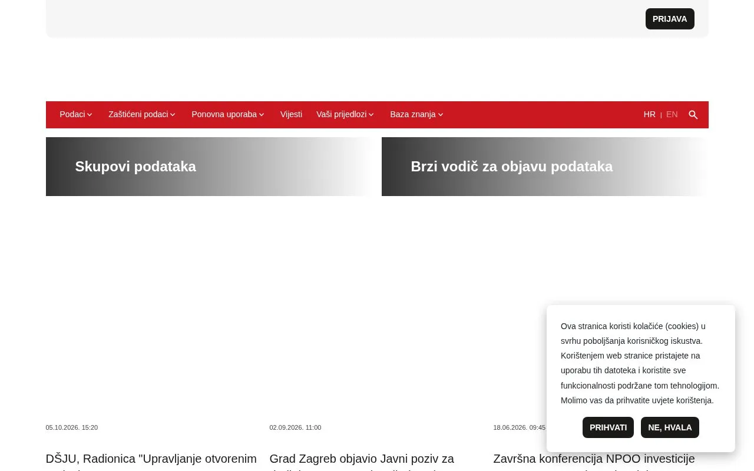
Task: Go to the Vijesti page
Action: (291, 114)
